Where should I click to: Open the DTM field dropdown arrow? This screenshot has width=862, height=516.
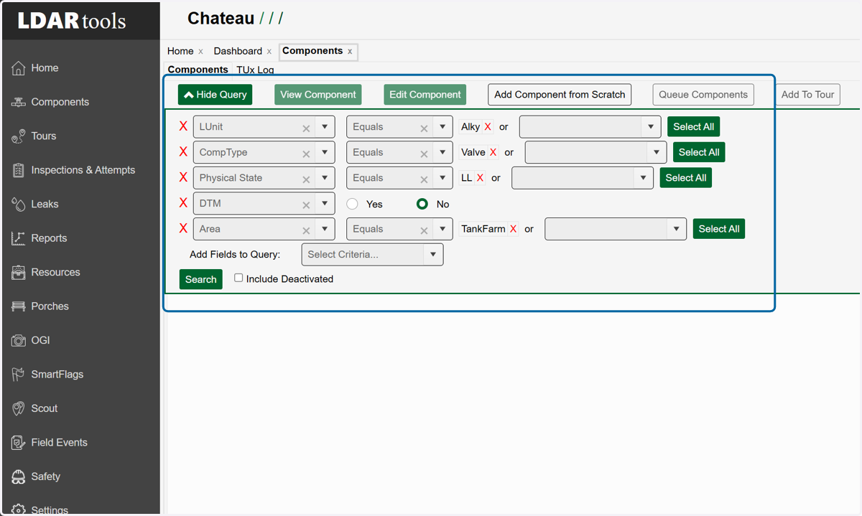point(325,203)
